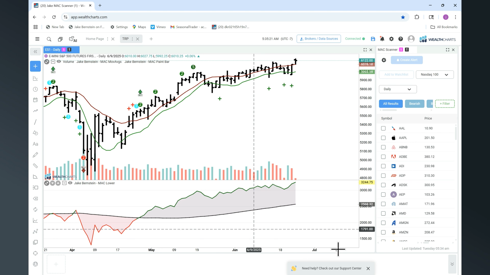Close the MAC Scanner panel
The image size is (490, 275).
click(x=453, y=50)
